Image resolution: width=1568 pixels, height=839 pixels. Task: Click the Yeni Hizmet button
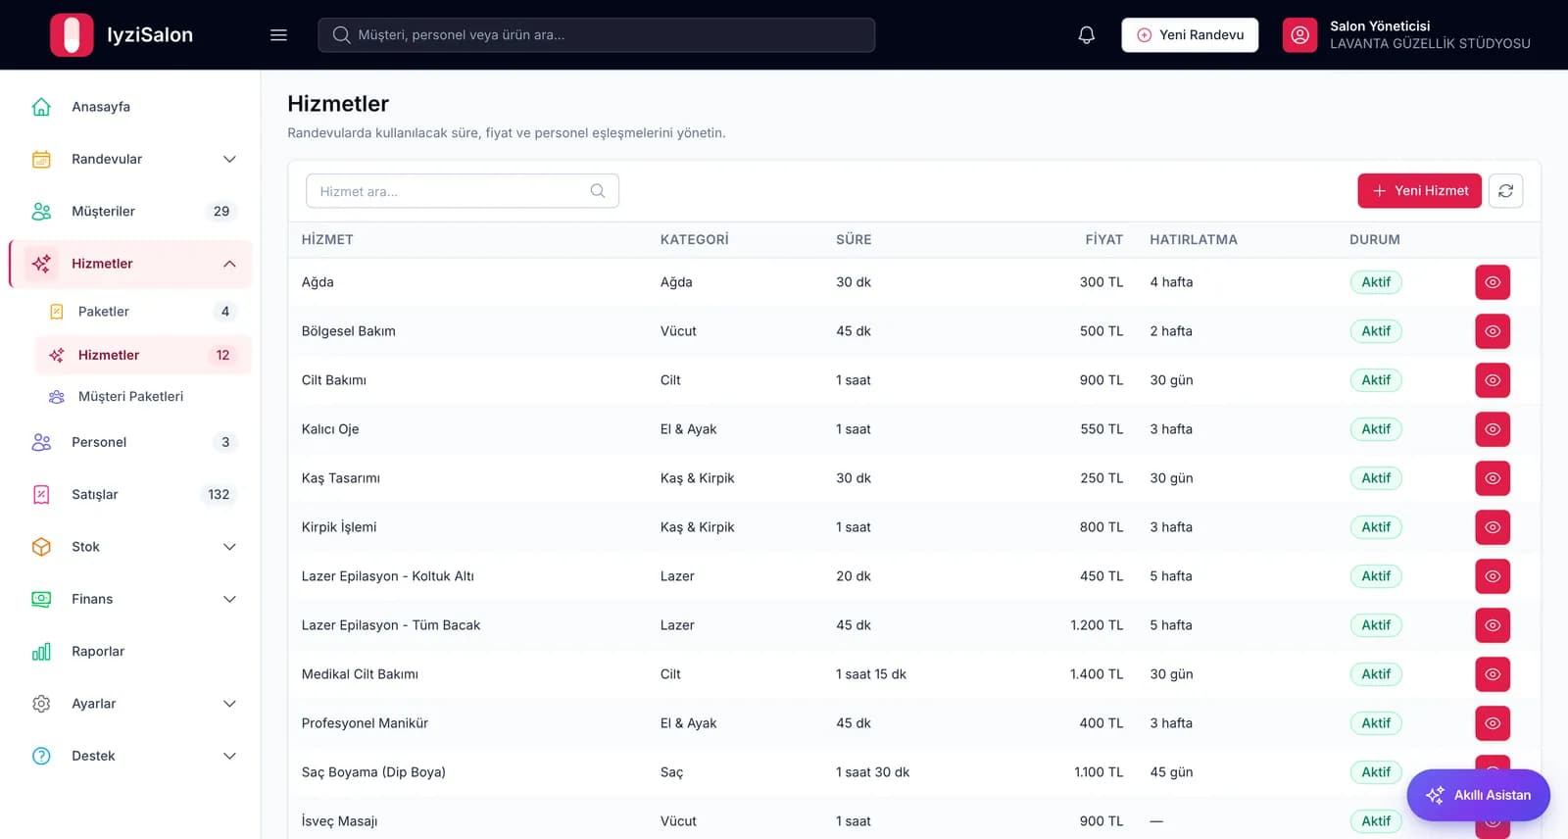(x=1419, y=191)
